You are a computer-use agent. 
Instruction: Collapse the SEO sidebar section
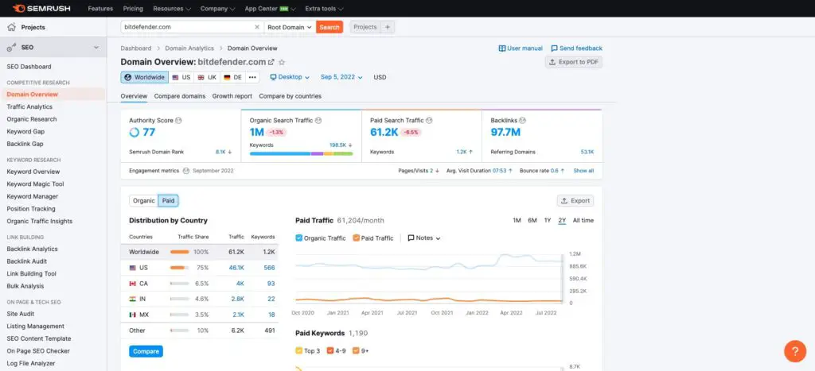[x=96, y=47]
